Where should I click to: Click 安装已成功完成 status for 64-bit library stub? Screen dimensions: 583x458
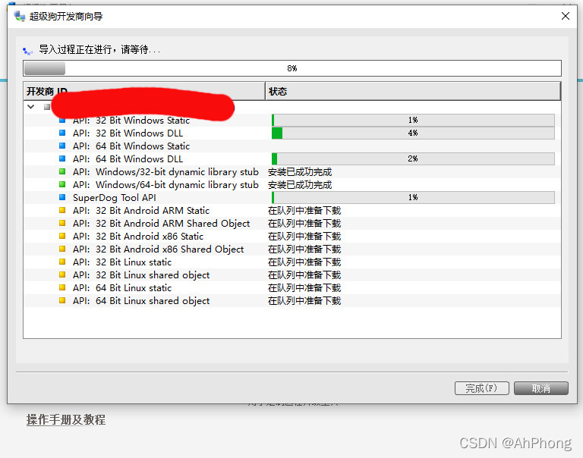300,184
